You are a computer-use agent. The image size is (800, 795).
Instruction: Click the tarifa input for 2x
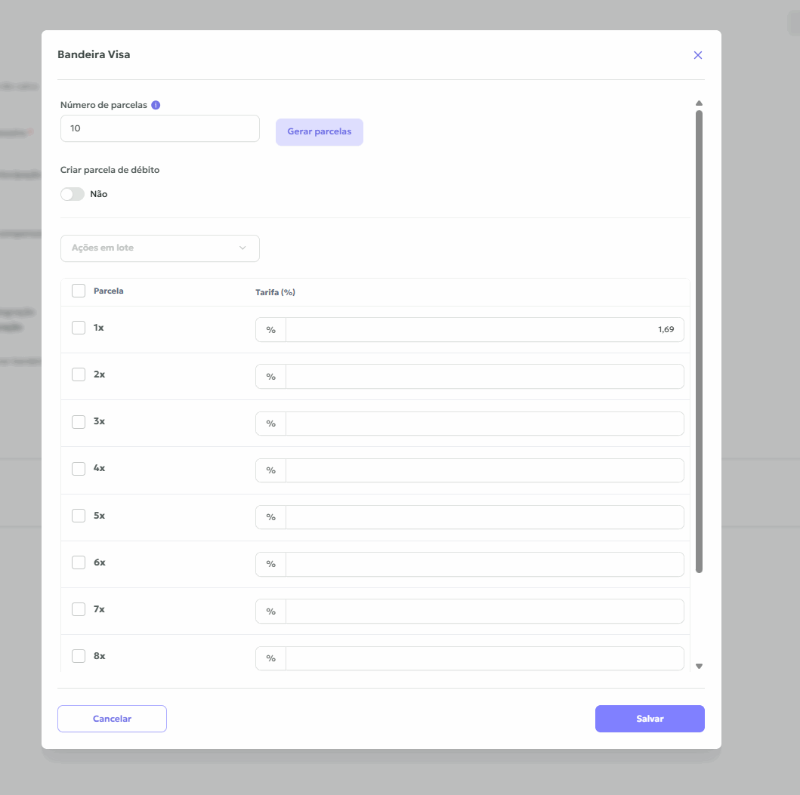tap(483, 377)
